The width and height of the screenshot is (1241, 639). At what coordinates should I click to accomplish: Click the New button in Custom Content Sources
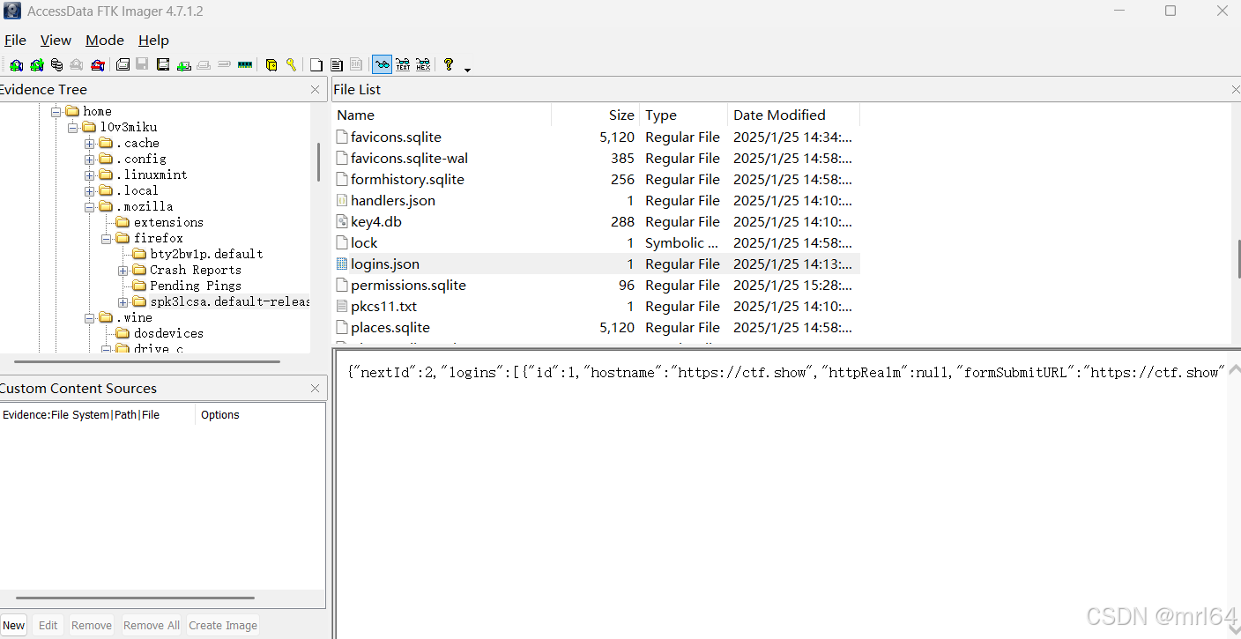point(13,625)
